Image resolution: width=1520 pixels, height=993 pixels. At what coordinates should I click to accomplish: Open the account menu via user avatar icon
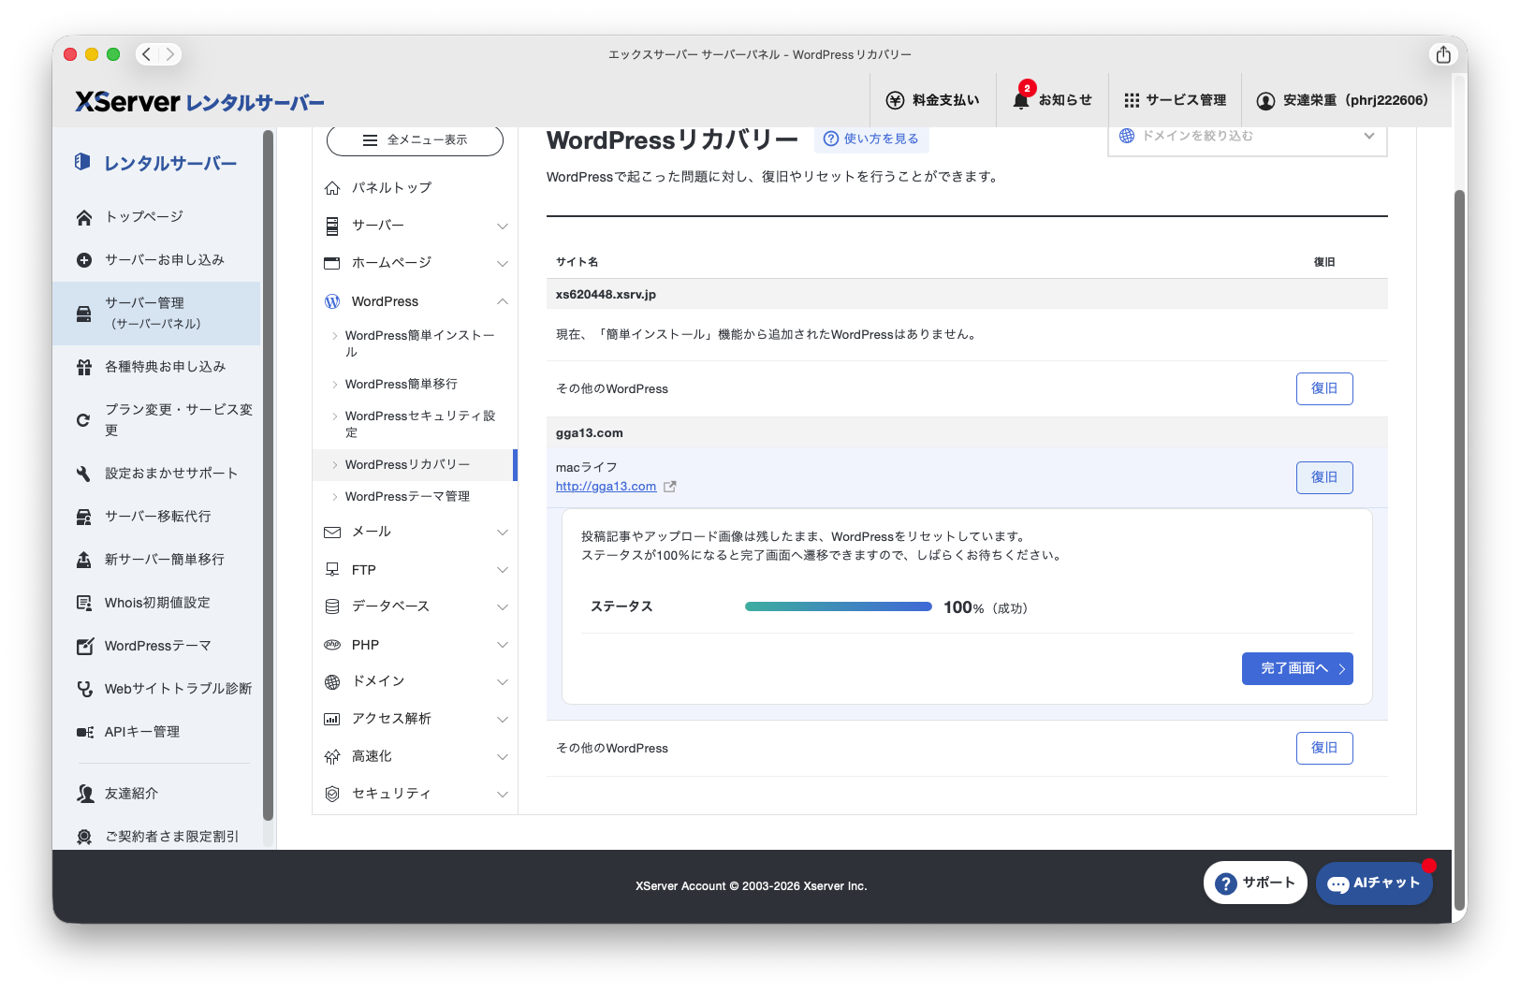1265,100
